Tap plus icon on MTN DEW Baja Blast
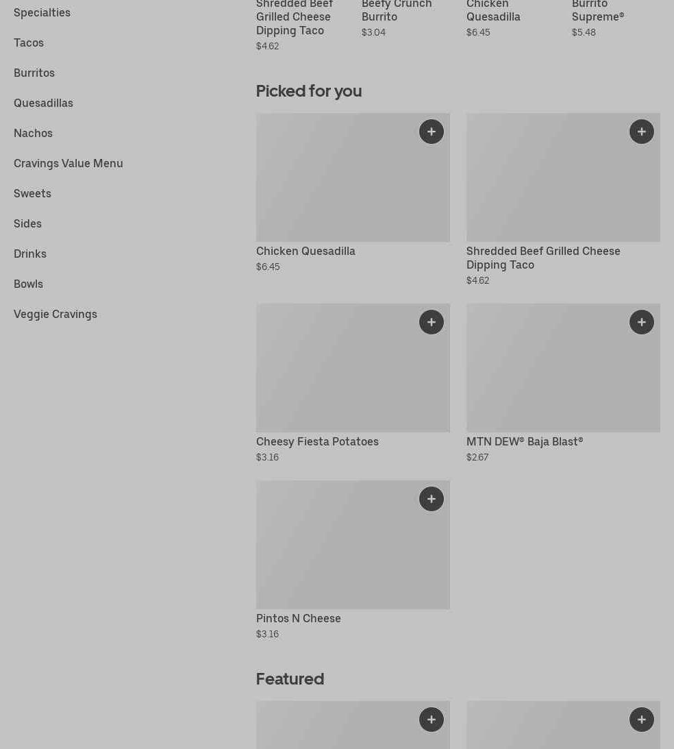 point(641,322)
